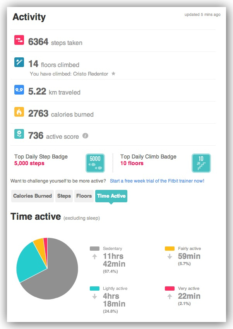This screenshot has width=233, height=329.
Task: Click the star next to Cristo Redentor
Action: [x=113, y=74]
